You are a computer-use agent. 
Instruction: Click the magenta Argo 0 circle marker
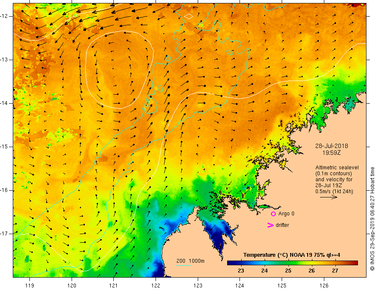(273, 214)
